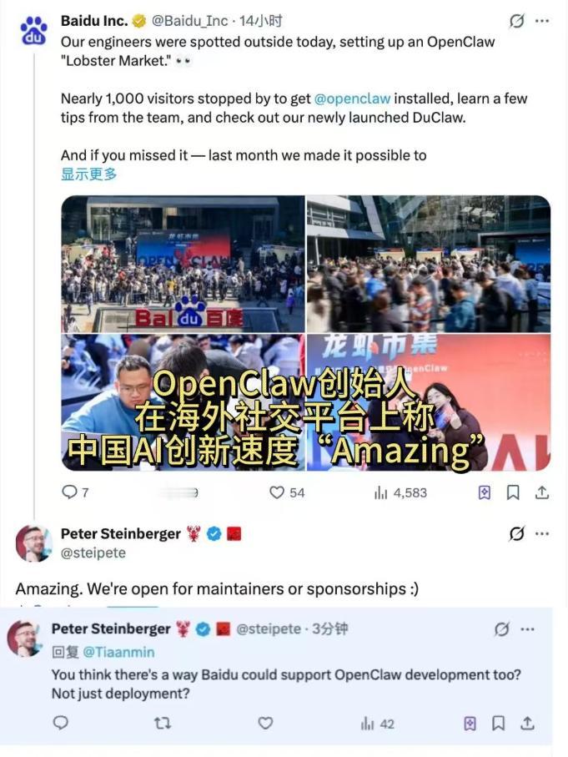Share the Baidu Inc. tweet
Image resolution: width=568 pixels, height=757 pixels.
[x=542, y=492]
